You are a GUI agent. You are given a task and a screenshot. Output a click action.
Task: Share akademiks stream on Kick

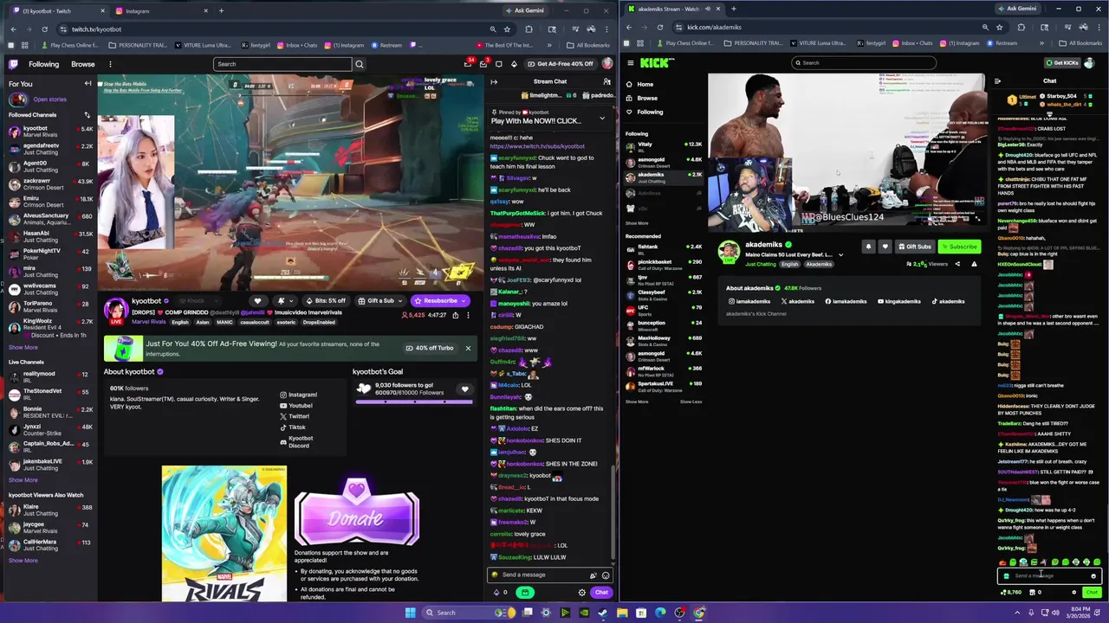957,264
